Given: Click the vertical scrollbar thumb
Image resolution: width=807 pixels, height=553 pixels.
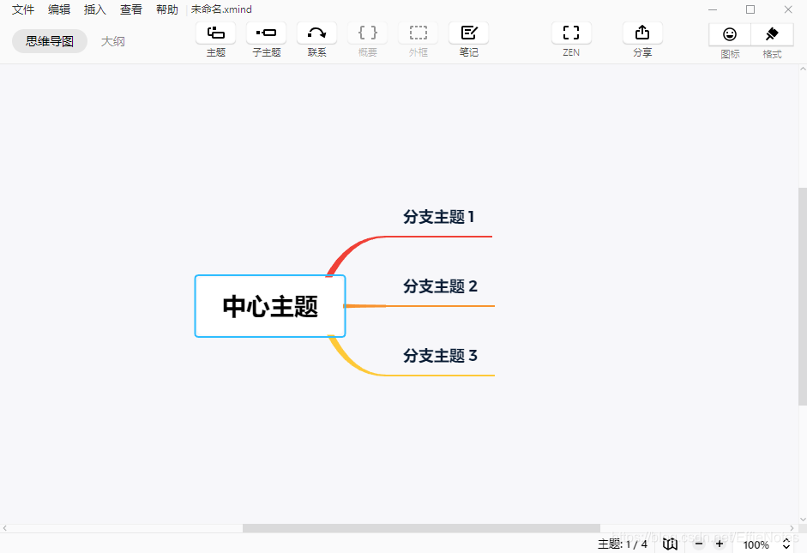Looking at the screenshot, I should pyautogui.click(x=803, y=296).
